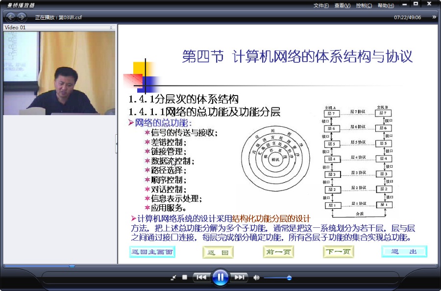Image resolution: width=441 pixels, height=291 pixels.
Task: Open the 控制(C) menu
Action: coord(364,5)
